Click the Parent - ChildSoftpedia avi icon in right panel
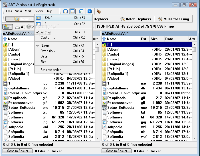200x156 pixels. click(x=104, y=93)
